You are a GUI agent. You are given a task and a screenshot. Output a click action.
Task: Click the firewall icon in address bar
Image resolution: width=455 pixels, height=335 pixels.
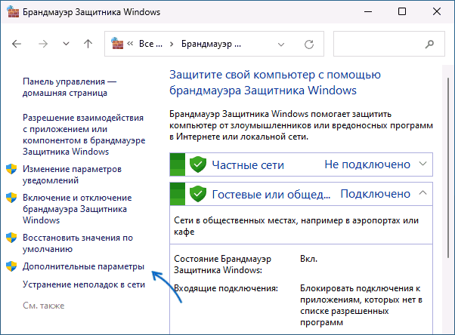pyautogui.click(x=117, y=43)
